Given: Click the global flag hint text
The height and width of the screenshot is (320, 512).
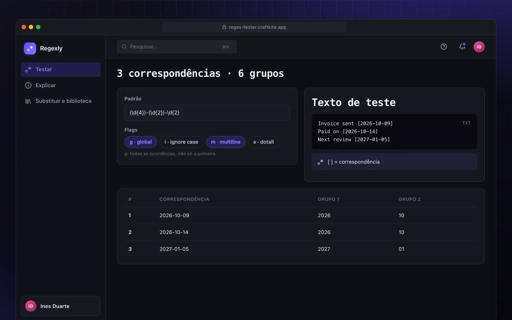Looking at the screenshot, I should coord(170,154).
